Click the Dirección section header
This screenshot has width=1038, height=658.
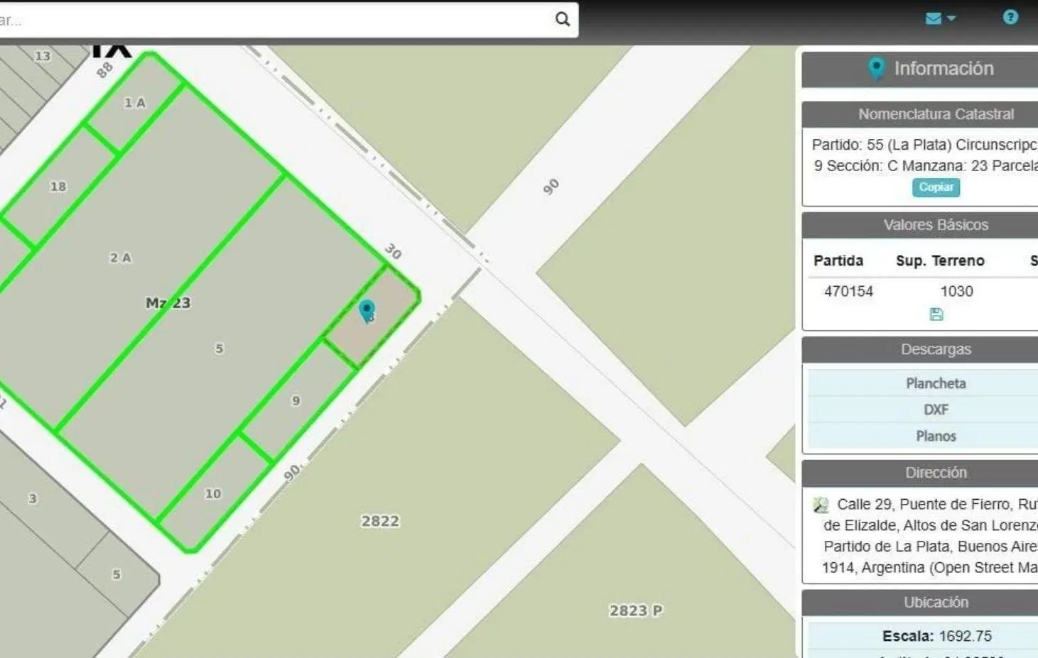click(920, 473)
